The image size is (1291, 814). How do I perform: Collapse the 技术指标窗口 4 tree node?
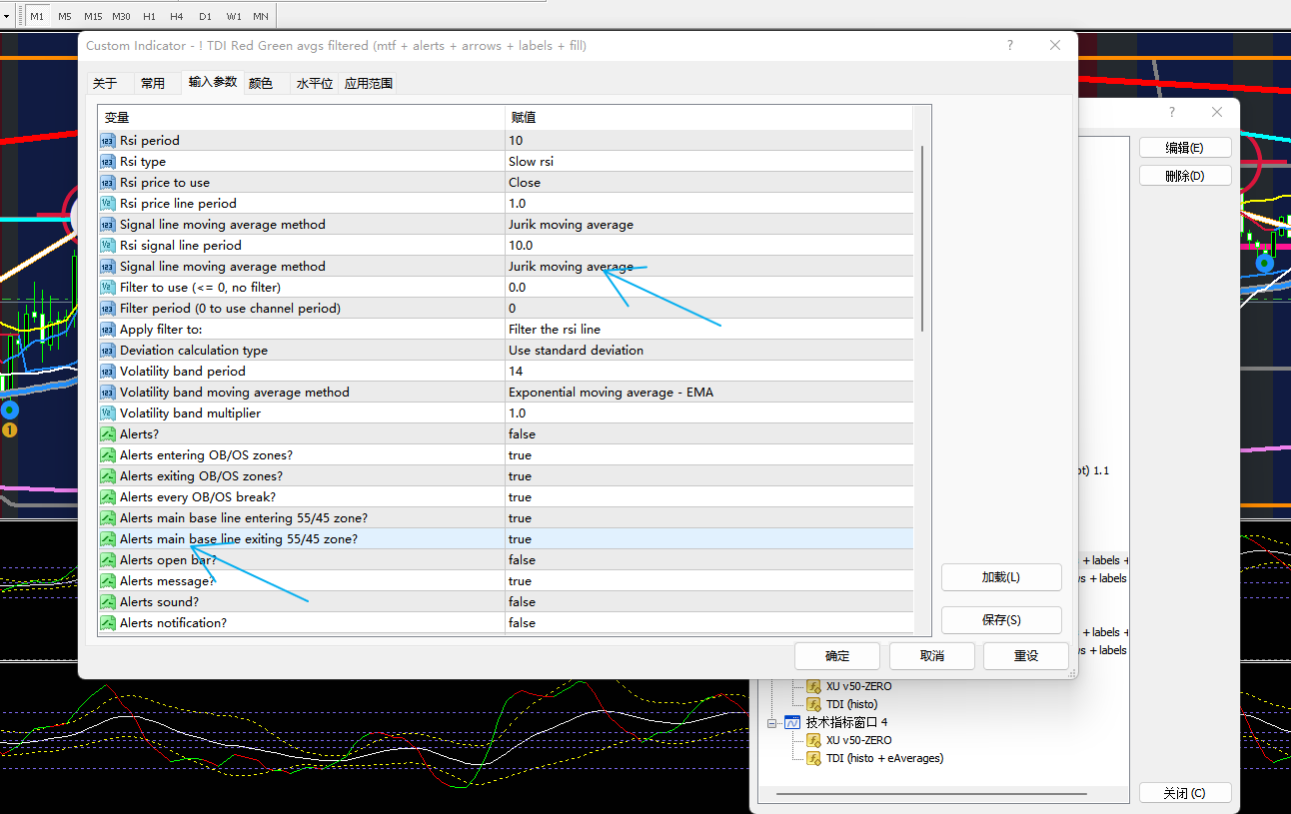pyautogui.click(x=772, y=722)
